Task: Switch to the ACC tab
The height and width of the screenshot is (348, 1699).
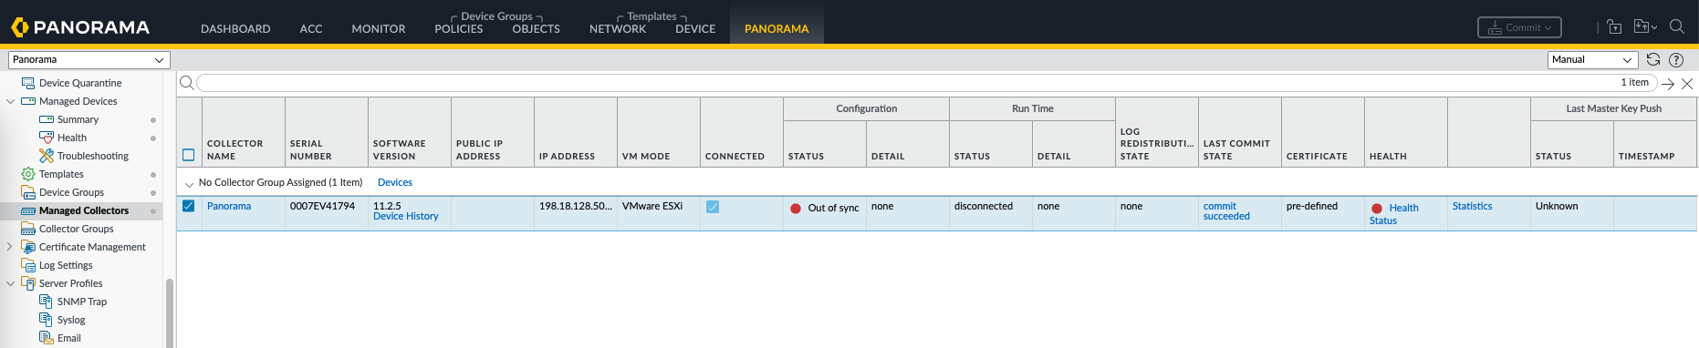Action: click(311, 29)
